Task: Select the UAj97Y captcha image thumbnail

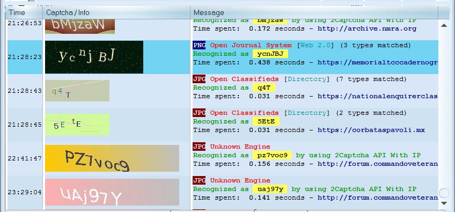Action: click(112, 192)
